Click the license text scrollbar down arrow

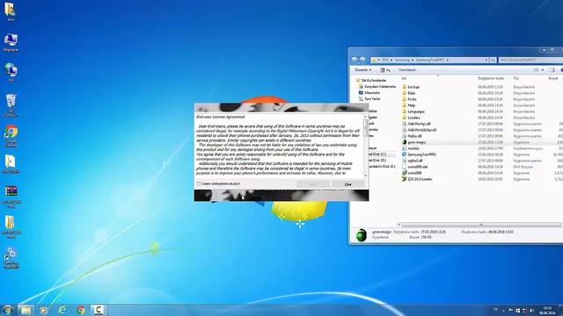[x=366, y=176]
